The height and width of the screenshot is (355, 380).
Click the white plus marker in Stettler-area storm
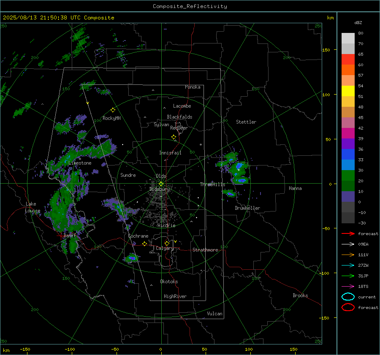(239, 170)
